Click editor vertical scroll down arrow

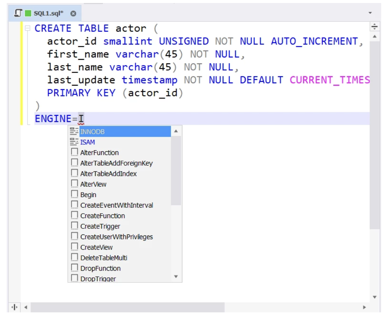375,297
